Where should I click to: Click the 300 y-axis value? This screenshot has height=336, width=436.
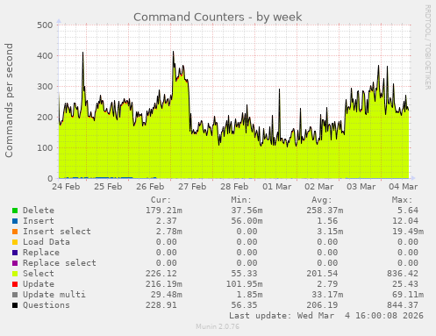point(45,86)
